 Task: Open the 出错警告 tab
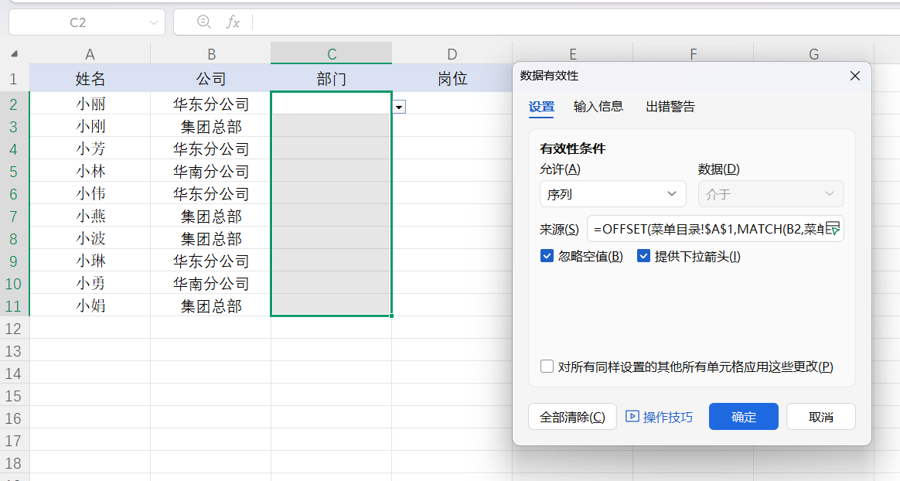coord(670,107)
